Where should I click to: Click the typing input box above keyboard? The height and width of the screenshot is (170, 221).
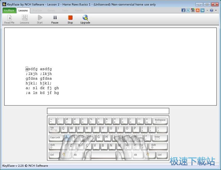point(108,111)
